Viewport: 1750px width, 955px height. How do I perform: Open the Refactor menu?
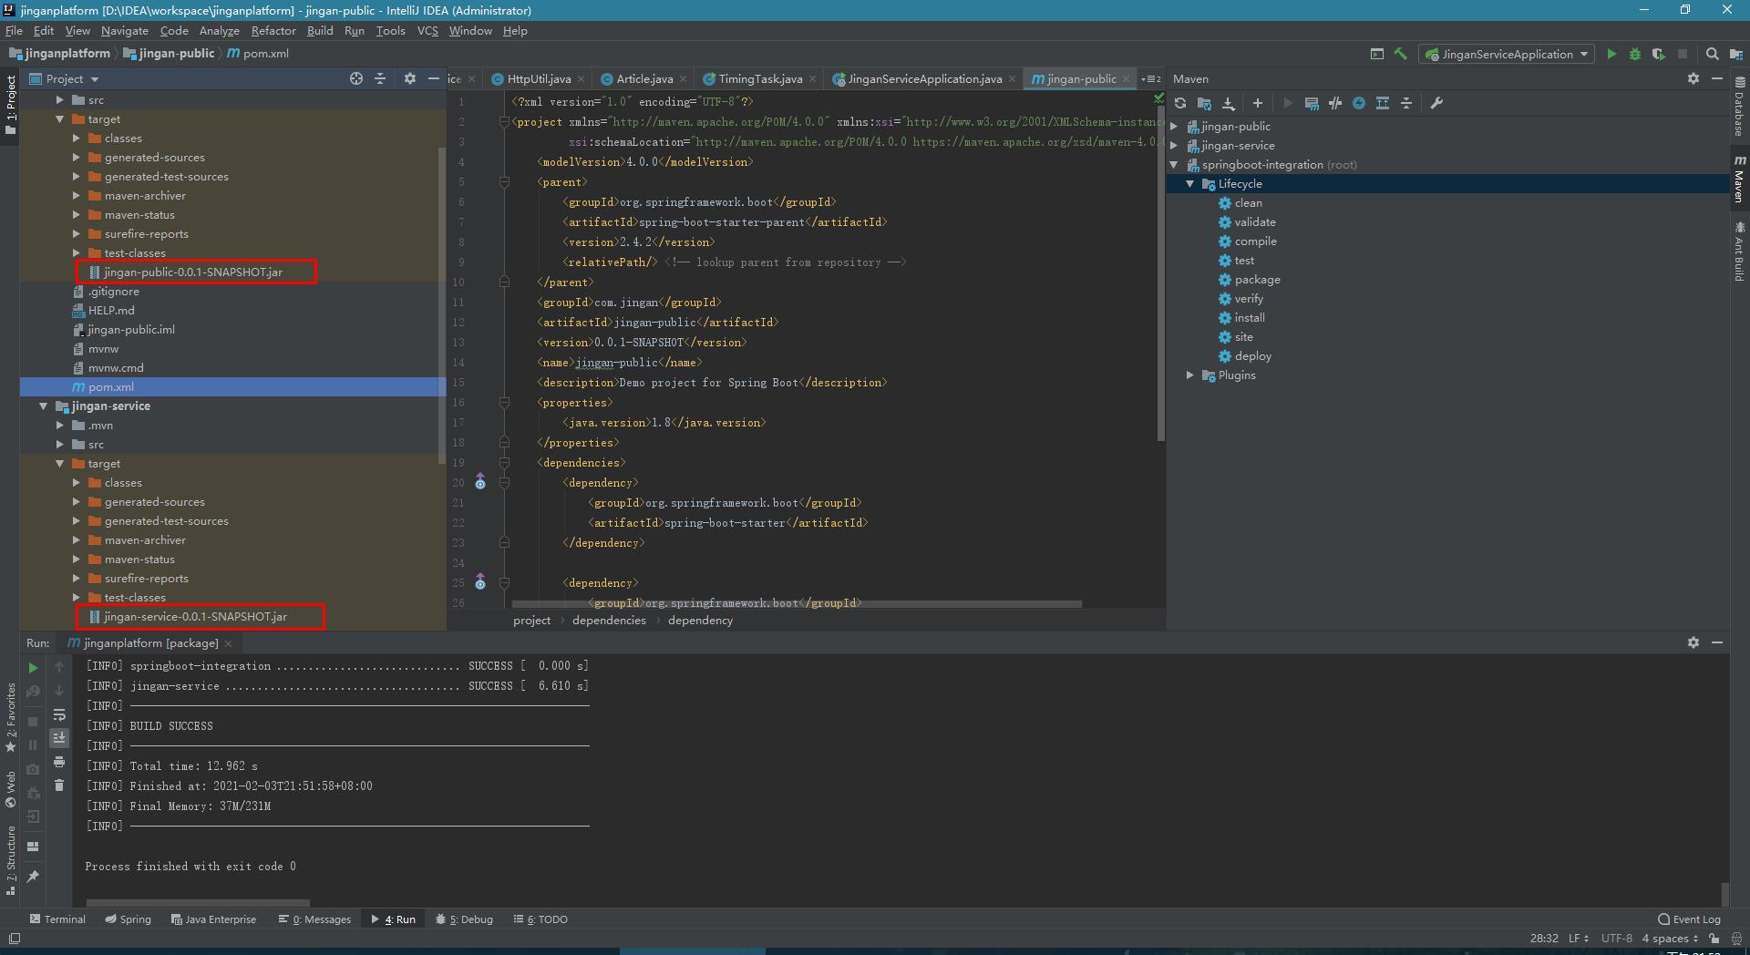[x=273, y=31]
